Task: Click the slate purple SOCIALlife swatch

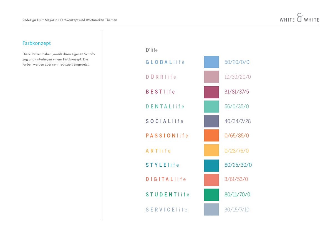Action: 211,121
